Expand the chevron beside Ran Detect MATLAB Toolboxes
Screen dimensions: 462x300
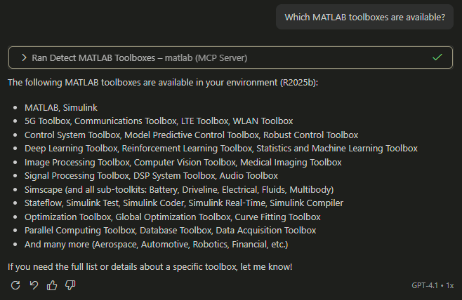click(x=24, y=57)
